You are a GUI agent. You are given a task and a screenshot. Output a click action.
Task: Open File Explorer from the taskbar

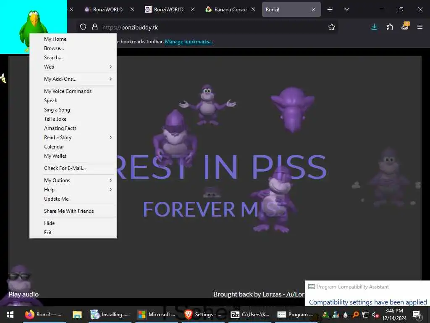pyautogui.click(x=77, y=315)
